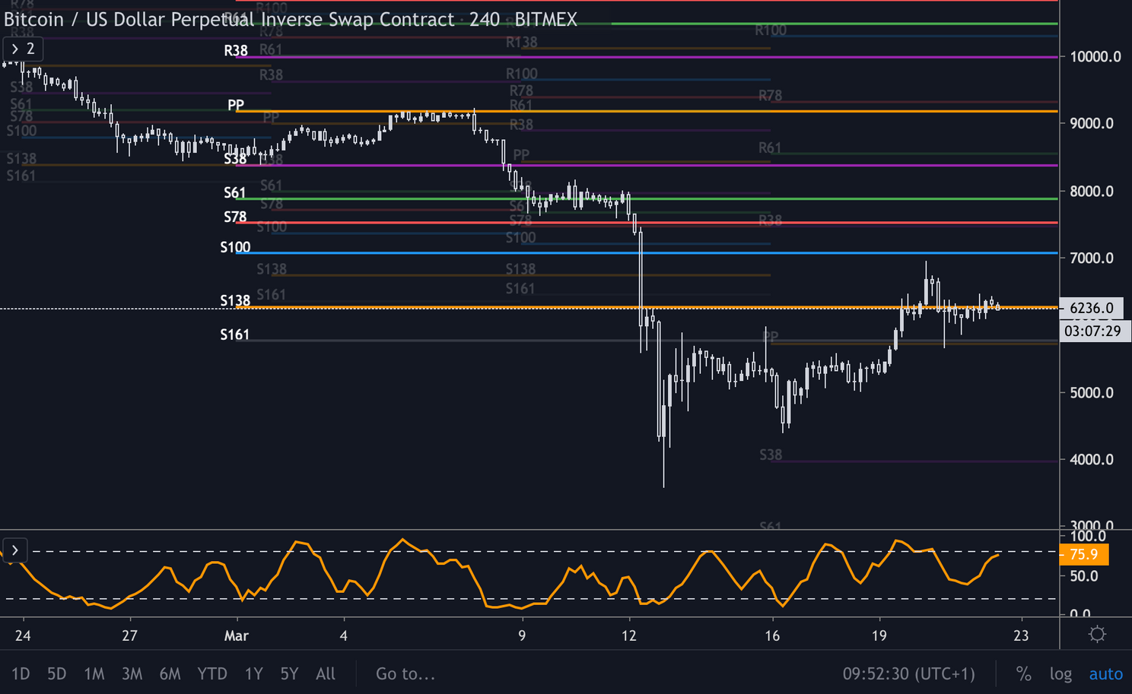
Task: Select the 3M time range
Action: tap(132, 673)
